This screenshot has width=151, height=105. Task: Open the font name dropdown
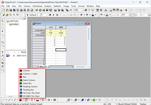tap(39, 15)
